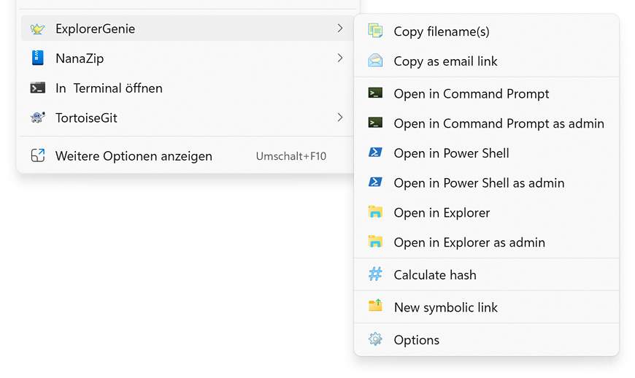Viewport: 635px width, 378px height.
Task: Choose Open in Explorer
Action: [487, 212]
